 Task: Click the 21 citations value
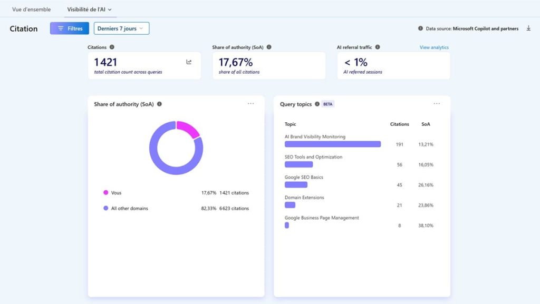(x=400, y=205)
